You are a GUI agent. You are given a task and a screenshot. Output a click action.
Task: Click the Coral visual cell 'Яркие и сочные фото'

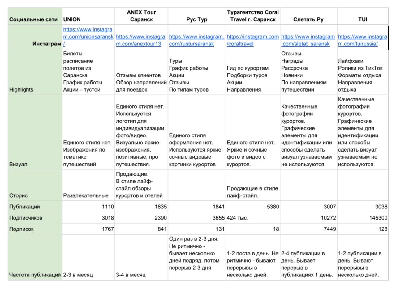point(253,132)
